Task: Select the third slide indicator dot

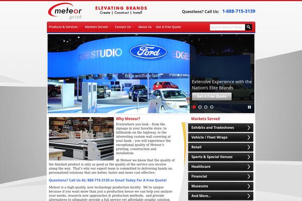Action: pyautogui.click(x=206, y=107)
